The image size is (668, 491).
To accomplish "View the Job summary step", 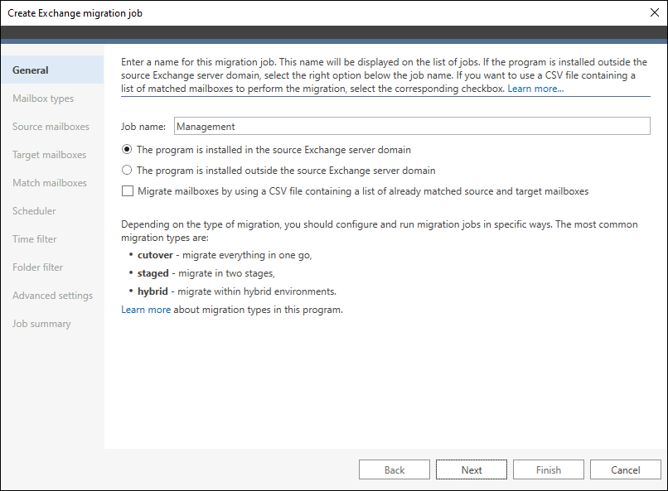I will point(41,324).
